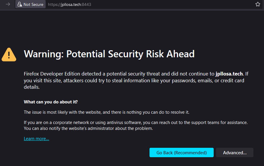This screenshot has width=264, height=166.
Task: Bookmark this page with the star icon
Action: [x=258, y=4]
